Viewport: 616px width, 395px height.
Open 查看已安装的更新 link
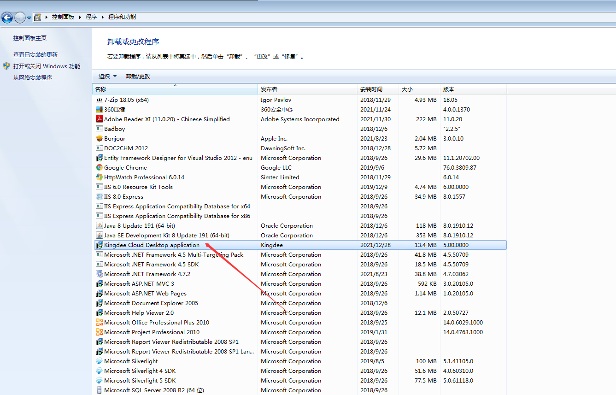(x=35, y=54)
